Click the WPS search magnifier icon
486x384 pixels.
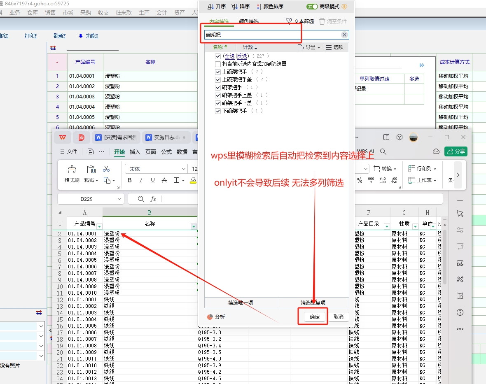tap(383, 151)
